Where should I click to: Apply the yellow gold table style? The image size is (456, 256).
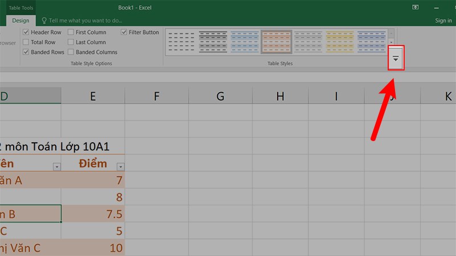pyautogui.click(x=339, y=41)
